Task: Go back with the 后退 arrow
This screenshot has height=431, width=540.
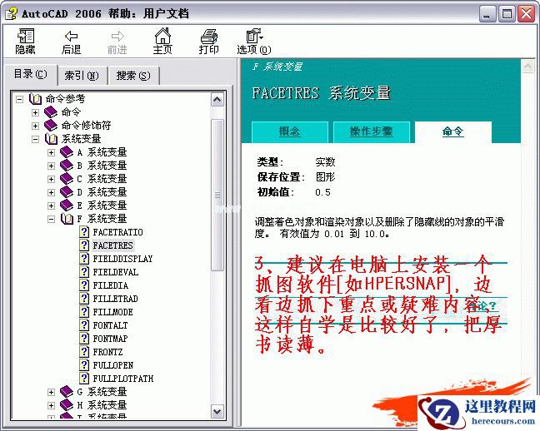Action: (71, 42)
